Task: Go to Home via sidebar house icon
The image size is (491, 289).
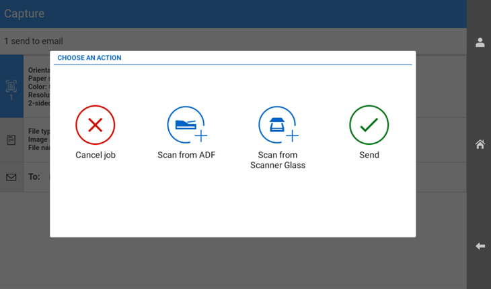Action: point(480,144)
